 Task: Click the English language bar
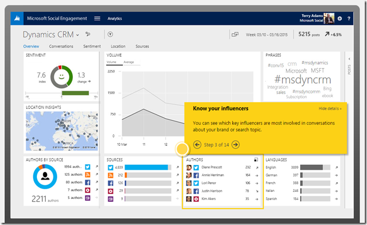312,168
